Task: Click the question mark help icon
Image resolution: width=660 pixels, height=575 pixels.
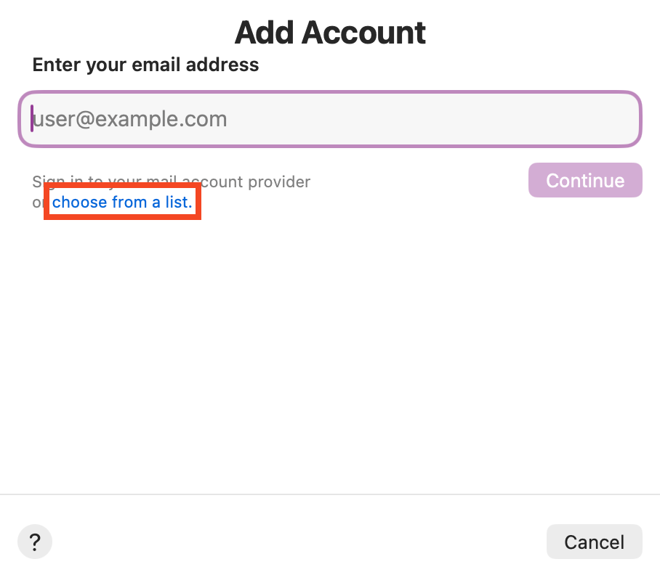Action: 35,542
